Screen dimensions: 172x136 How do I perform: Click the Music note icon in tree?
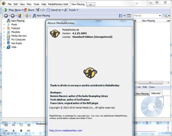point(8,24)
